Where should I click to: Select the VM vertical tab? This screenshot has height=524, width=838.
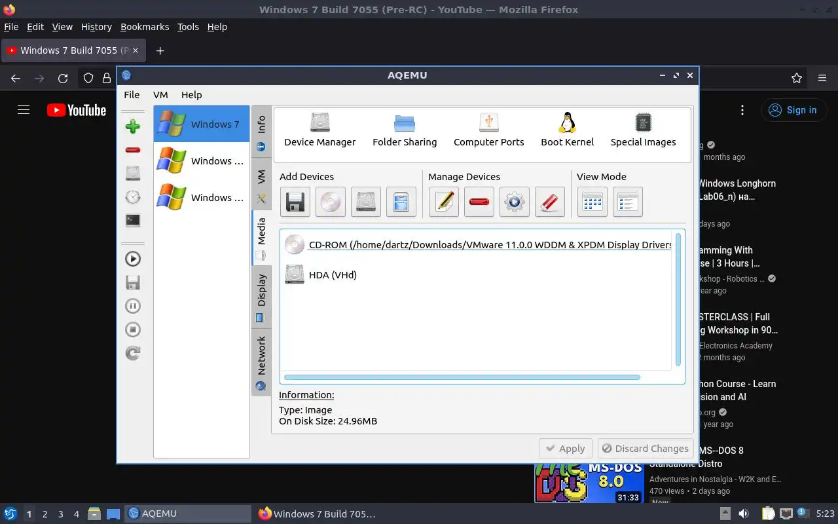[261, 185]
